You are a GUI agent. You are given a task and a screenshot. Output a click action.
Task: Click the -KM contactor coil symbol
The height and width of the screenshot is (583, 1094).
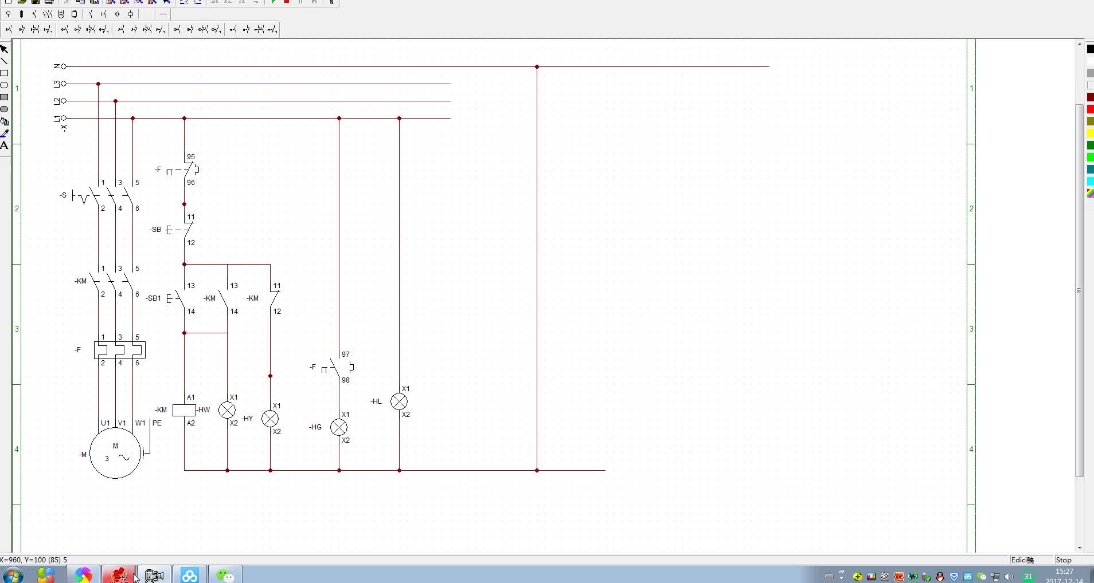click(184, 410)
